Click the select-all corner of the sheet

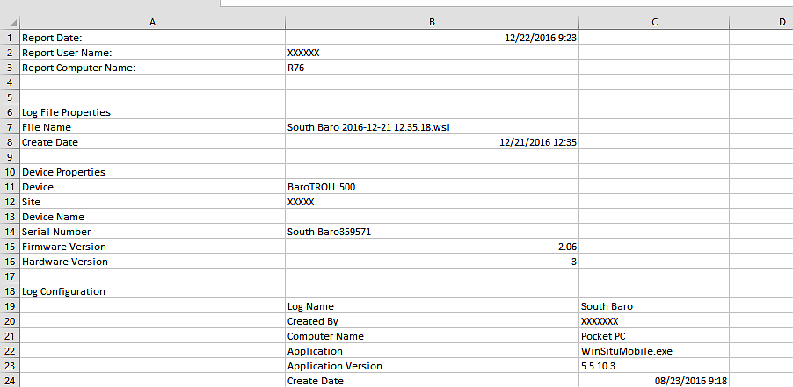coord(9,22)
